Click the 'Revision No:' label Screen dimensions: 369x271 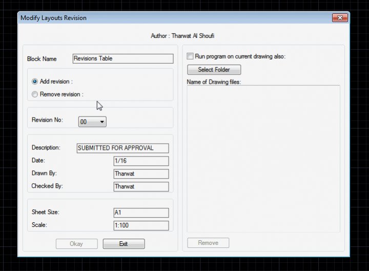pyautogui.click(x=47, y=120)
